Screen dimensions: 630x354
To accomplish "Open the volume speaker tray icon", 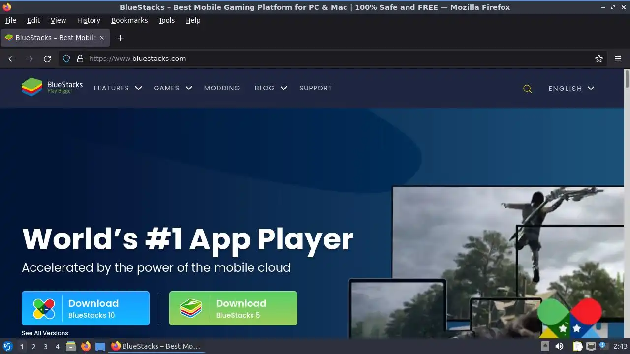I will (559, 346).
